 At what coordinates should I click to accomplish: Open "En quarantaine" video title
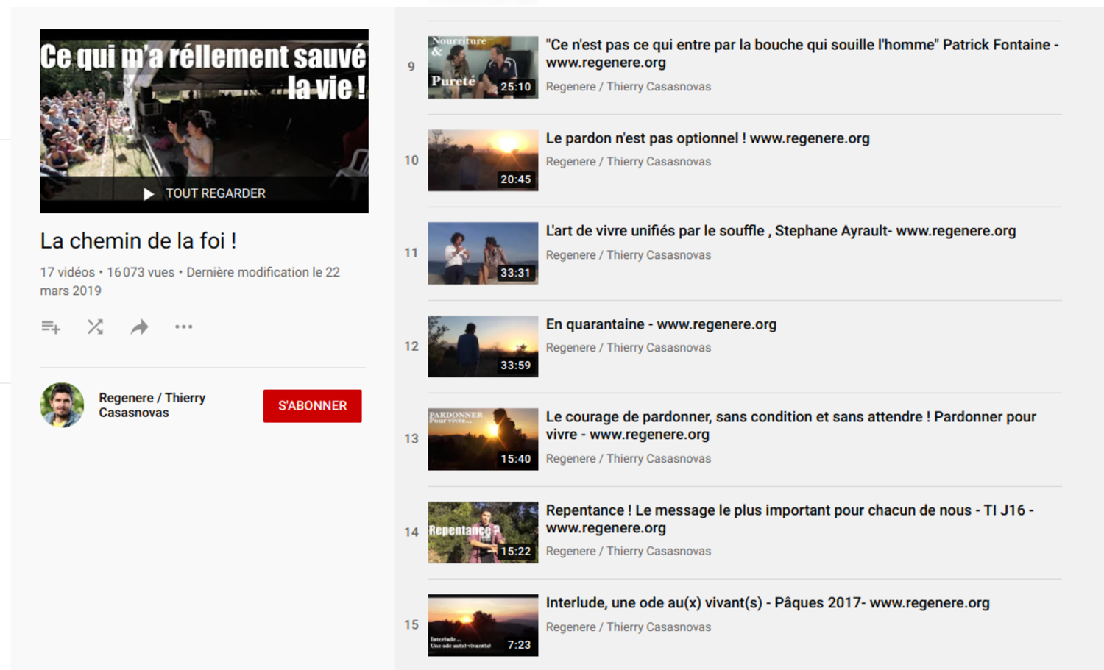click(660, 324)
